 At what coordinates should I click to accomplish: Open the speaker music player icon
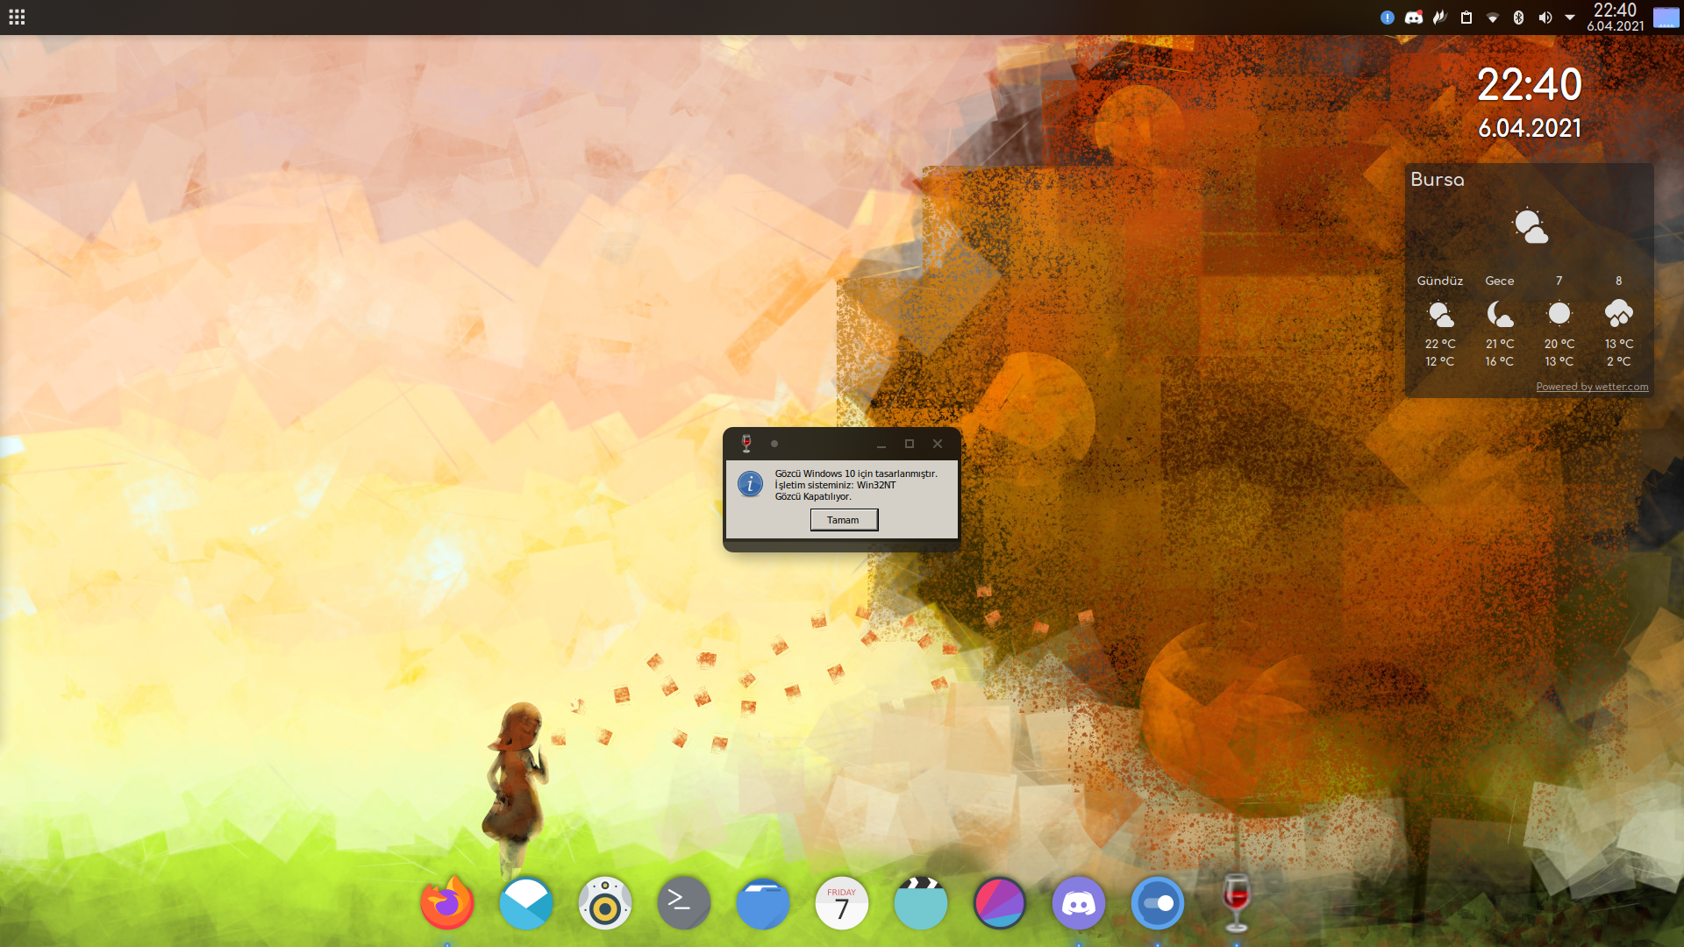tap(605, 903)
